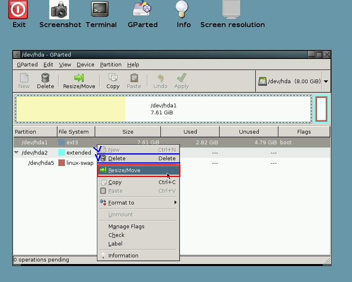Screen dimensions: 352x282
Task: Sort by the Size column header
Action: [128, 132]
